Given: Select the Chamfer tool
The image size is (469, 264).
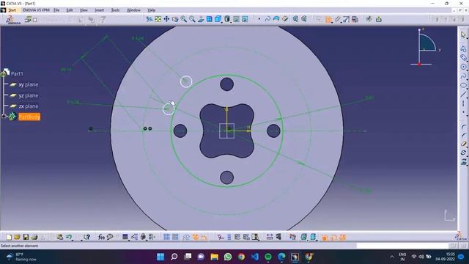Looking at the screenshot, I should [x=463, y=135].
